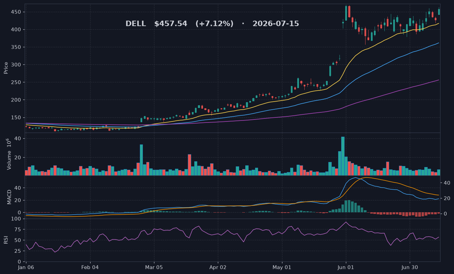This screenshot has width=454, height=274.
Task: Click the tall volume spike before Mar 05
Action: point(141,160)
